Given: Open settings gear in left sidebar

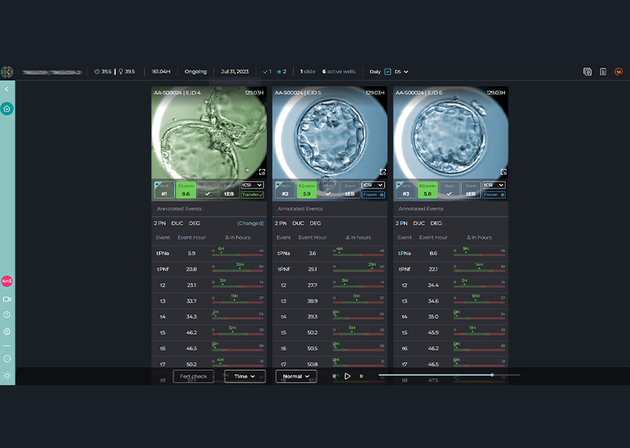Looking at the screenshot, I should point(7,332).
